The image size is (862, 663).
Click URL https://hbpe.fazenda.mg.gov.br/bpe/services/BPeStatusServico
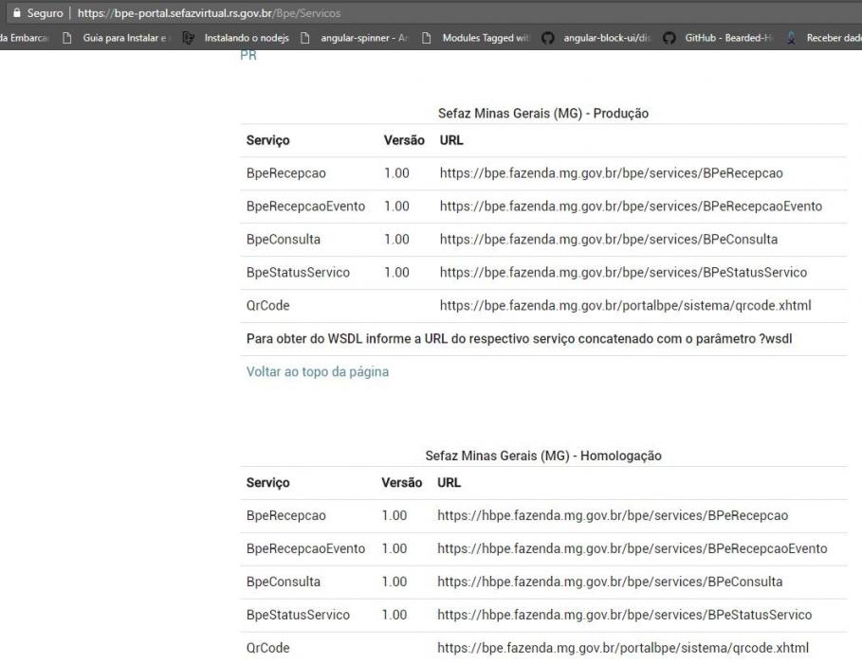625,615
